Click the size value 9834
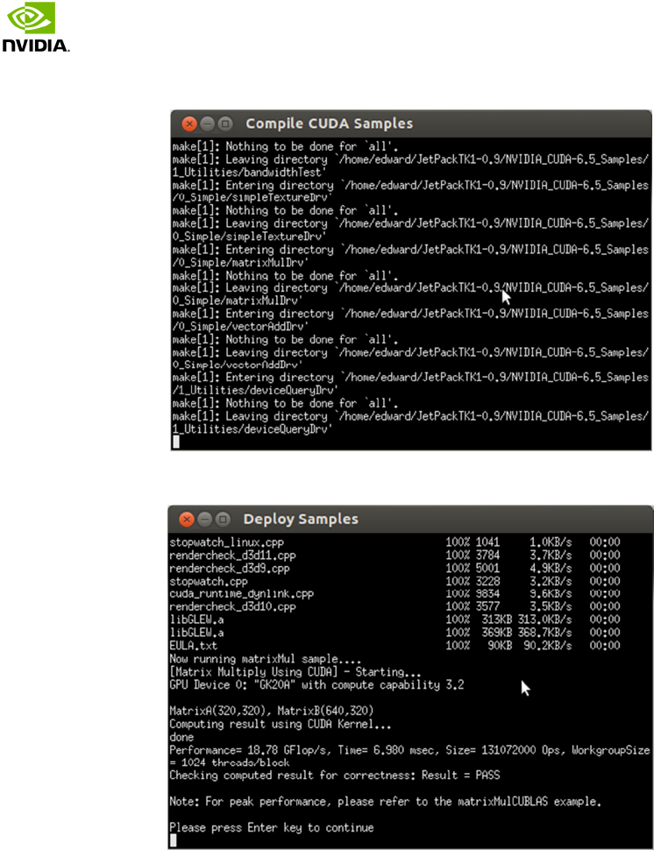654x850 pixels. [x=487, y=593]
